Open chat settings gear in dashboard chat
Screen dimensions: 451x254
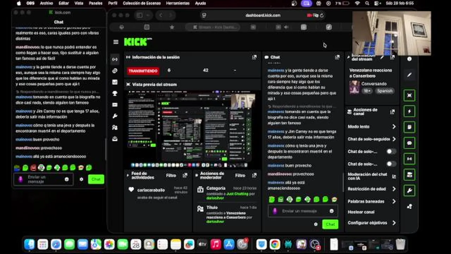coord(316,224)
